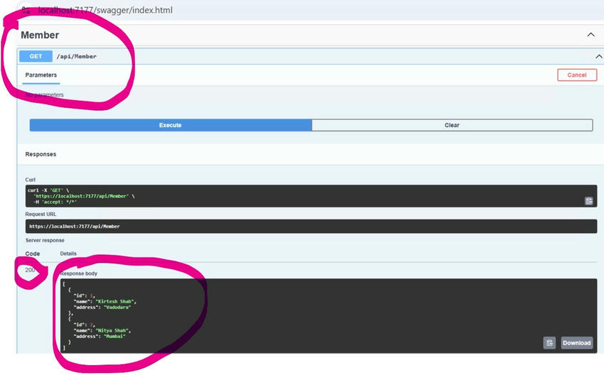Click the Curl label
604x375 pixels.
tap(31, 180)
